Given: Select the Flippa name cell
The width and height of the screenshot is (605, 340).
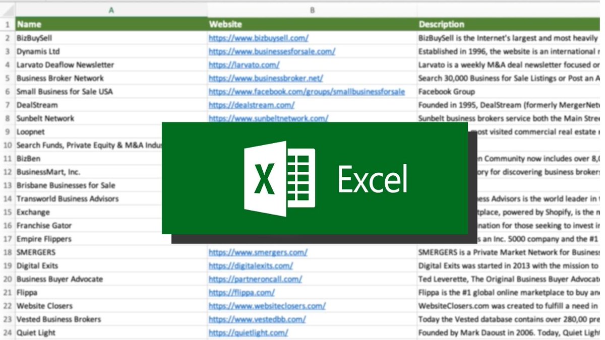Looking at the screenshot, I should pos(111,292).
